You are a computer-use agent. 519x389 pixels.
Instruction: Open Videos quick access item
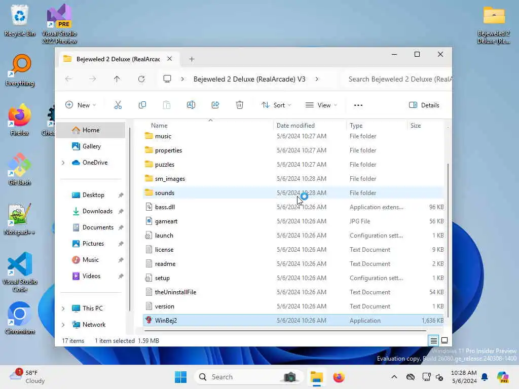click(91, 276)
